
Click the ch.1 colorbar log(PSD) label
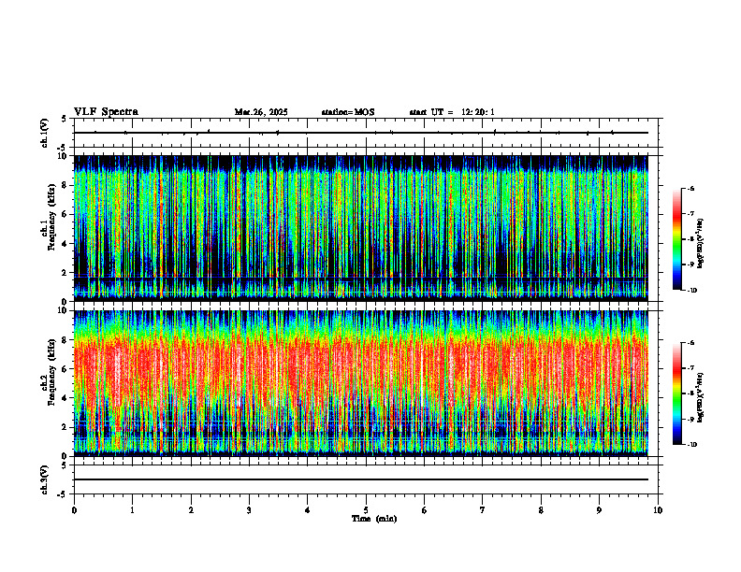(x=701, y=244)
